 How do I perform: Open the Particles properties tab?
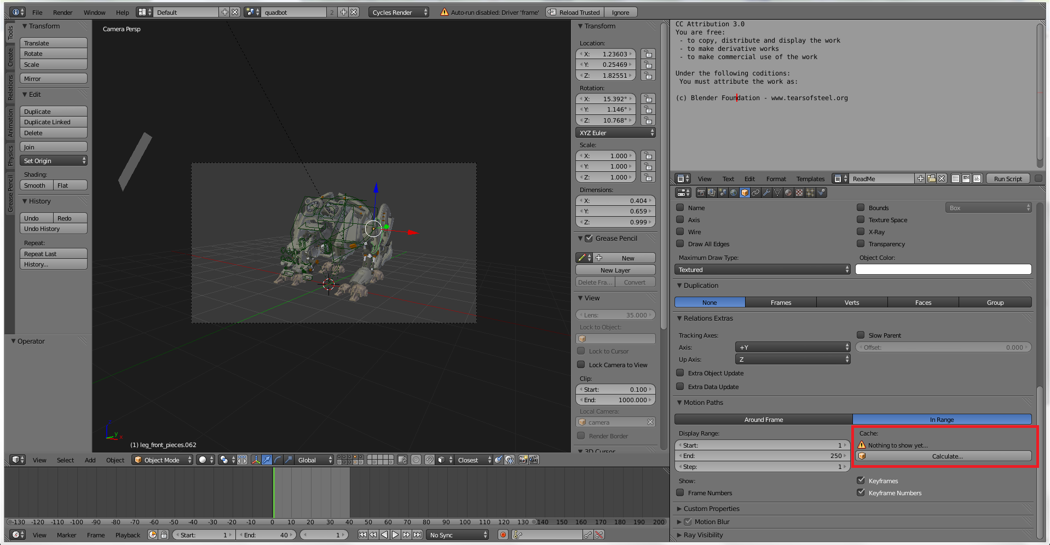click(x=810, y=193)
